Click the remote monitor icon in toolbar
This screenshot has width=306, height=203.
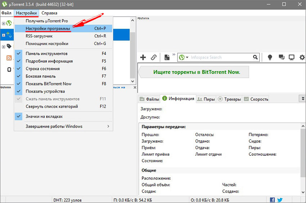[292, 57]
